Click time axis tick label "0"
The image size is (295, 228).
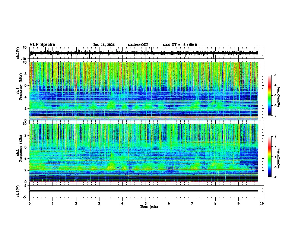coord(29,203)
